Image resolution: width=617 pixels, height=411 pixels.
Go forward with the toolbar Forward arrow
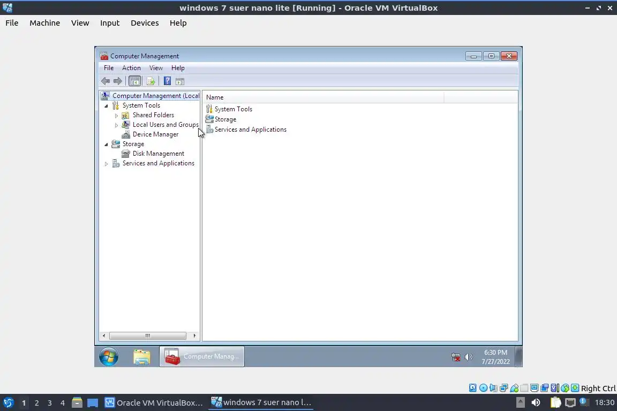tap(118, 81)
